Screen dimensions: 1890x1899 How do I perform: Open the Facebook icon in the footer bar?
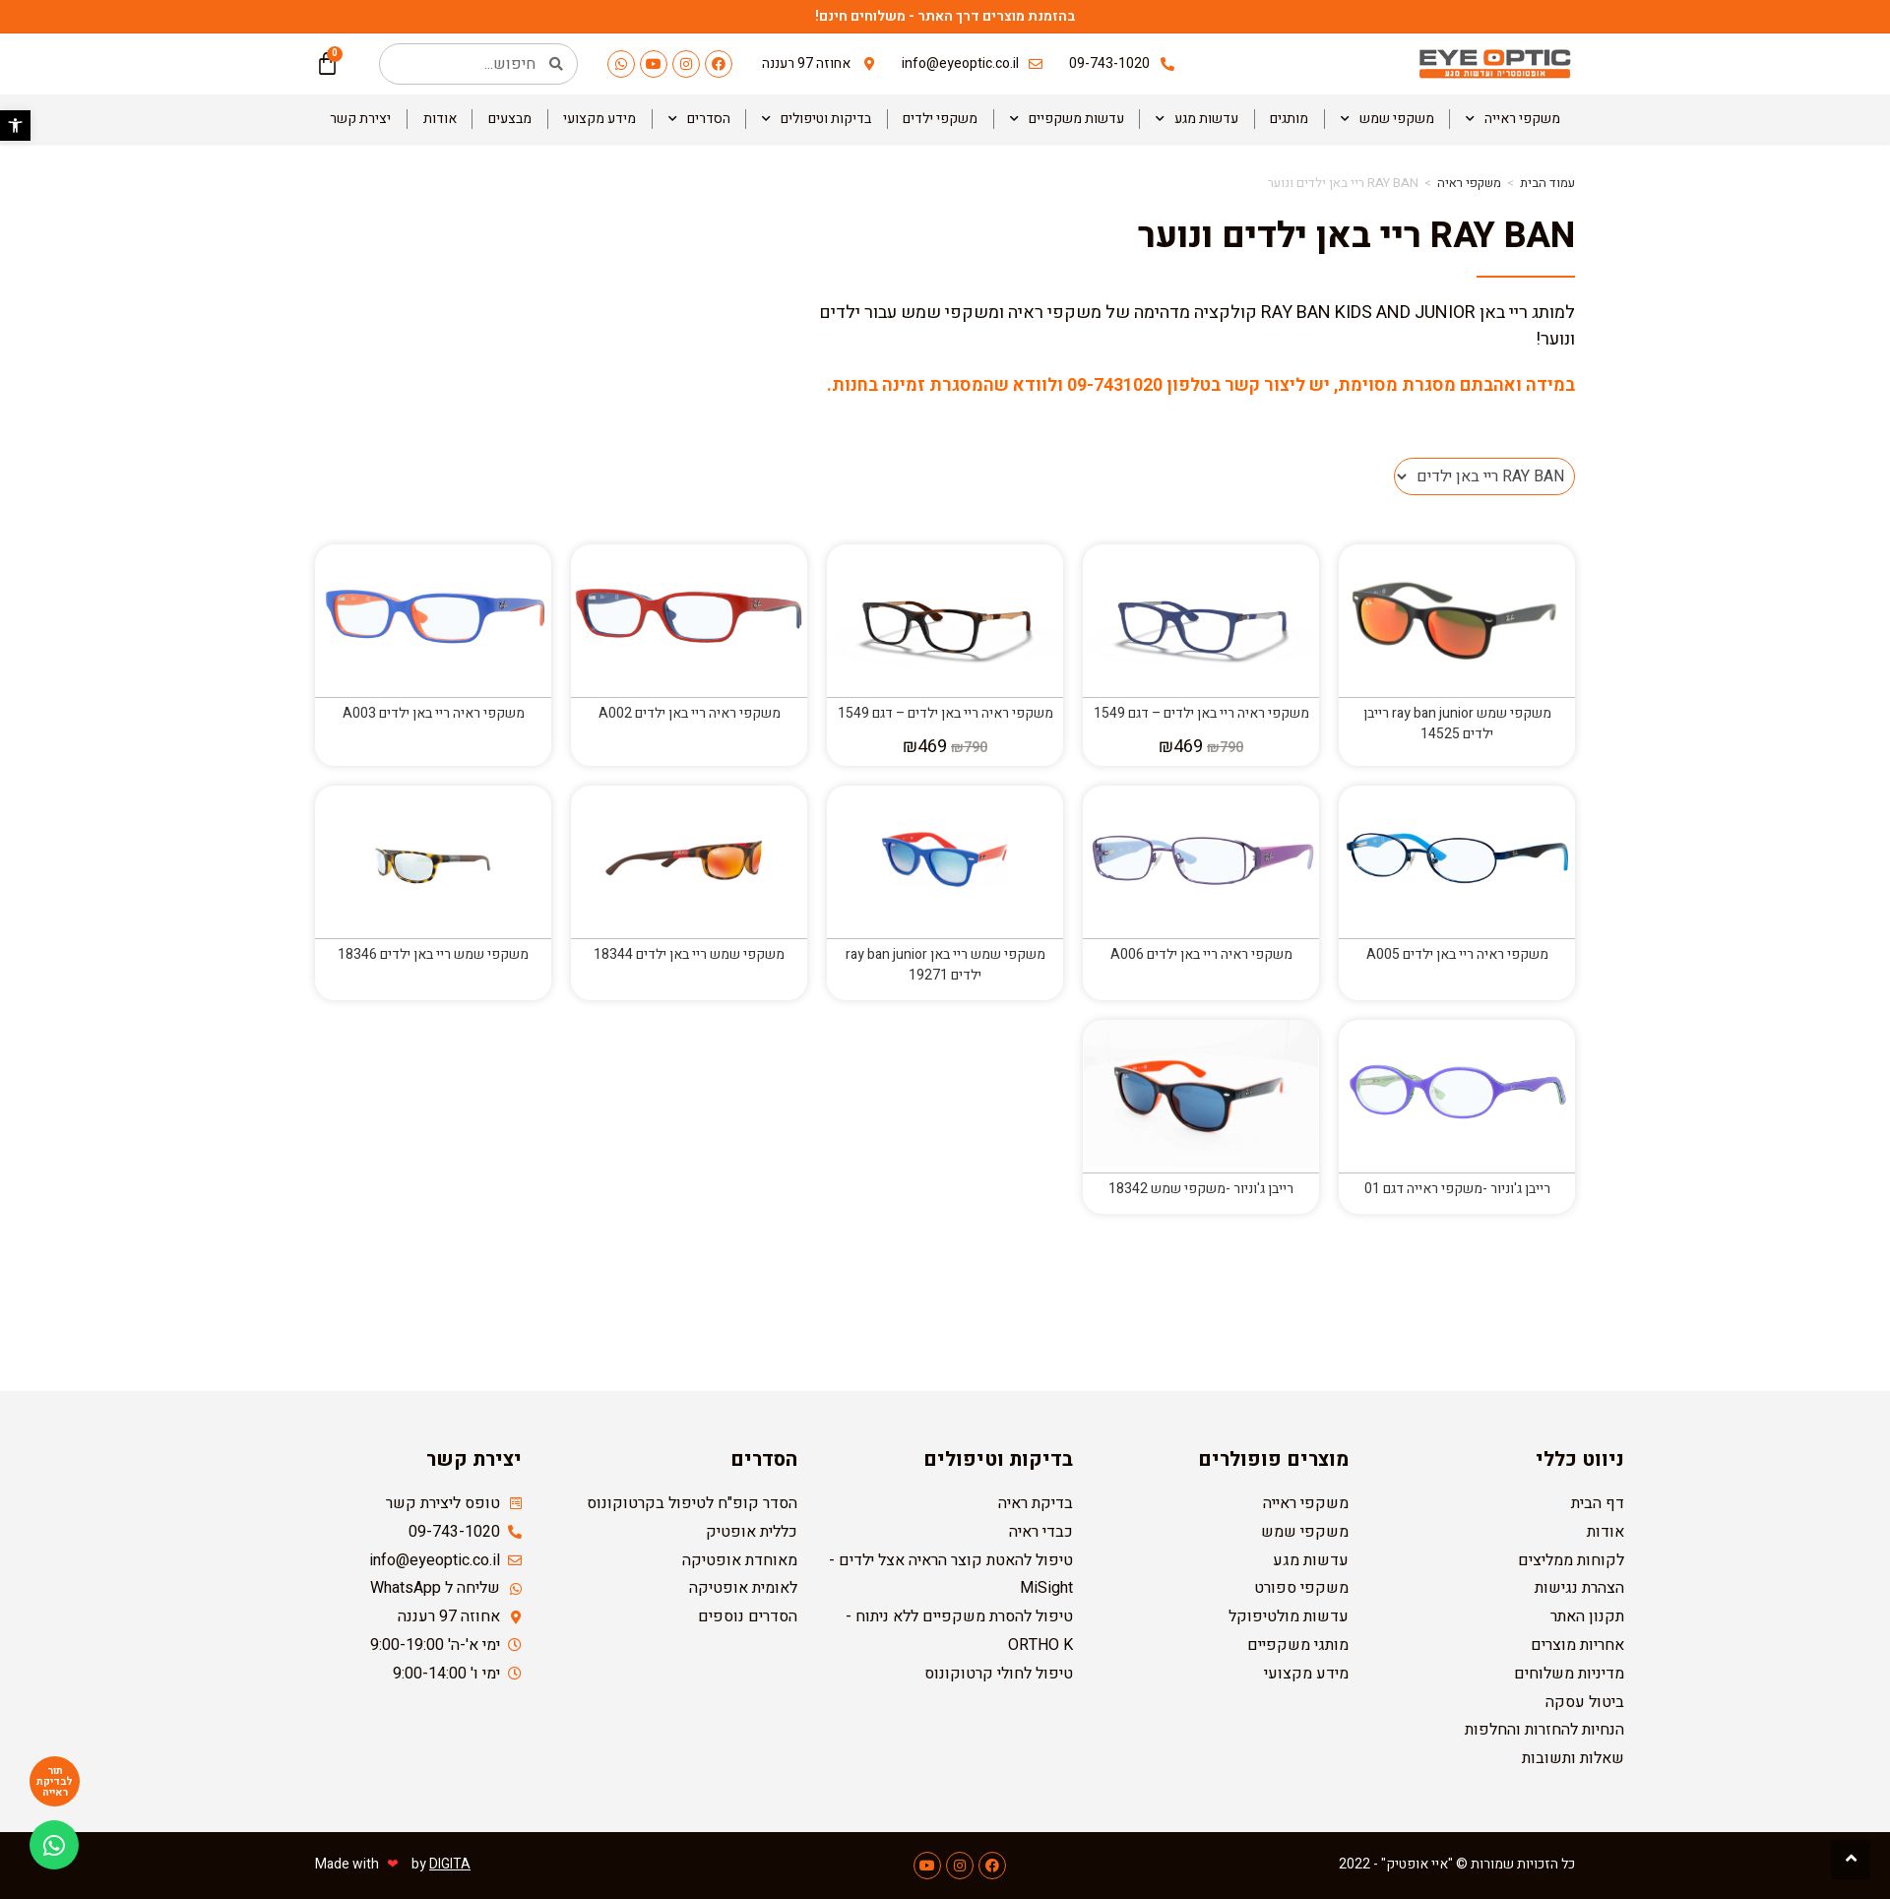point(992,1866)
